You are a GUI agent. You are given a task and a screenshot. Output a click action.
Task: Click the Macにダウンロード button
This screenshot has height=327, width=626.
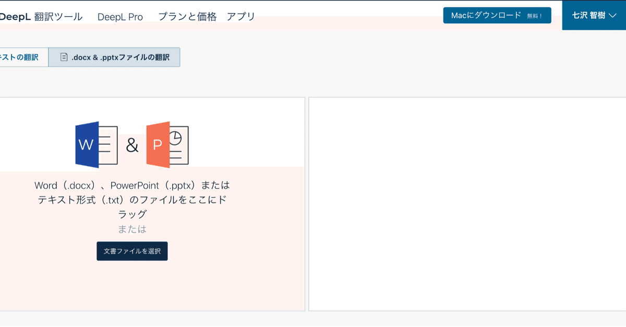click(x=497, y=15)
